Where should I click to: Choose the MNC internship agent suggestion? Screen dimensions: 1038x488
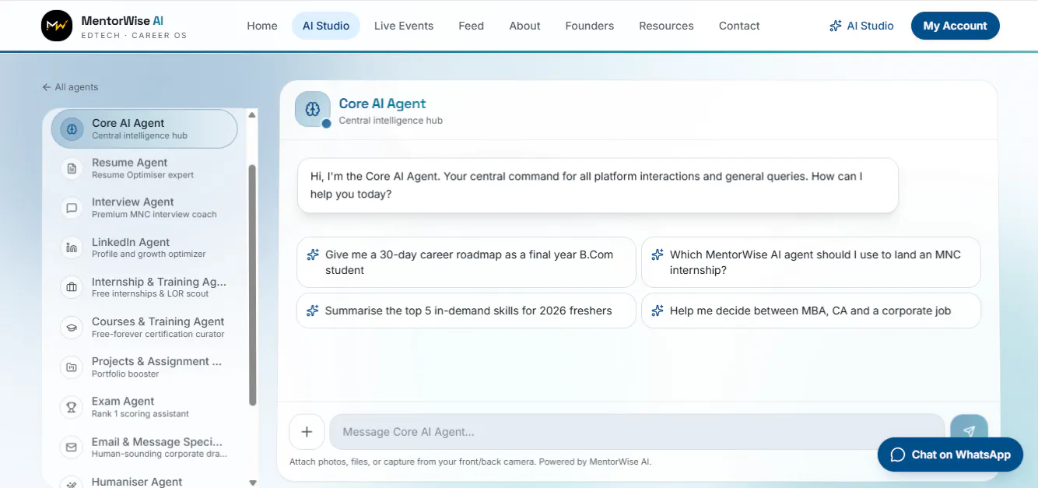coord(811,262)
